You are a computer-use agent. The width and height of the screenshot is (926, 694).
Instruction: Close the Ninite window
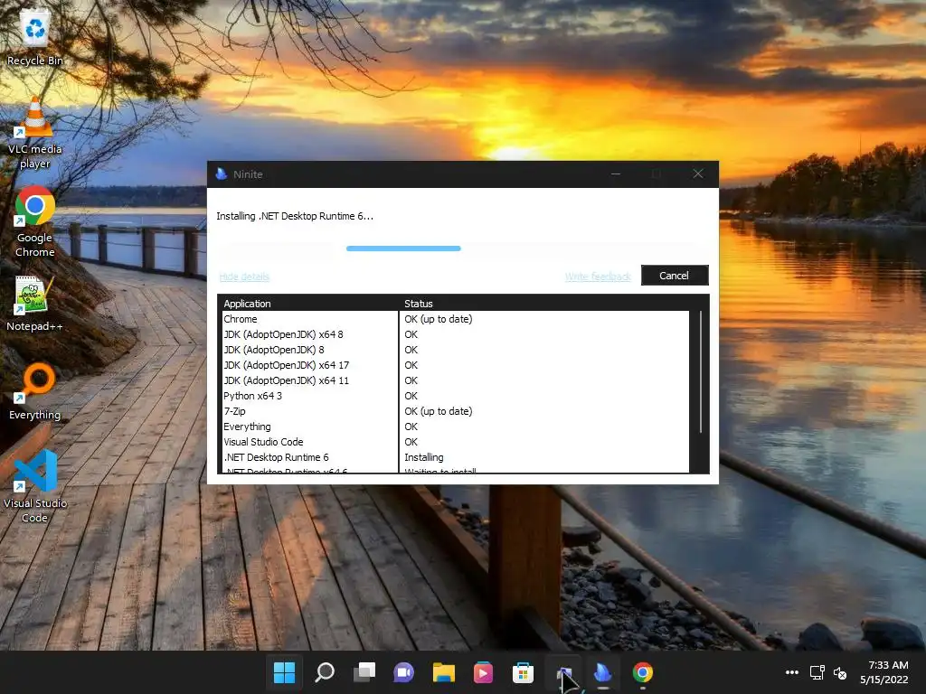click(698, 174)
